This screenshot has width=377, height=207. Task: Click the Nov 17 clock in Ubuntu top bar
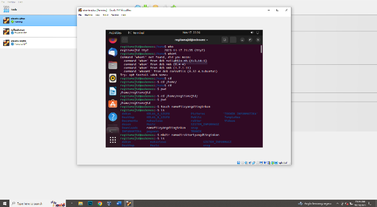click(191, 32)
